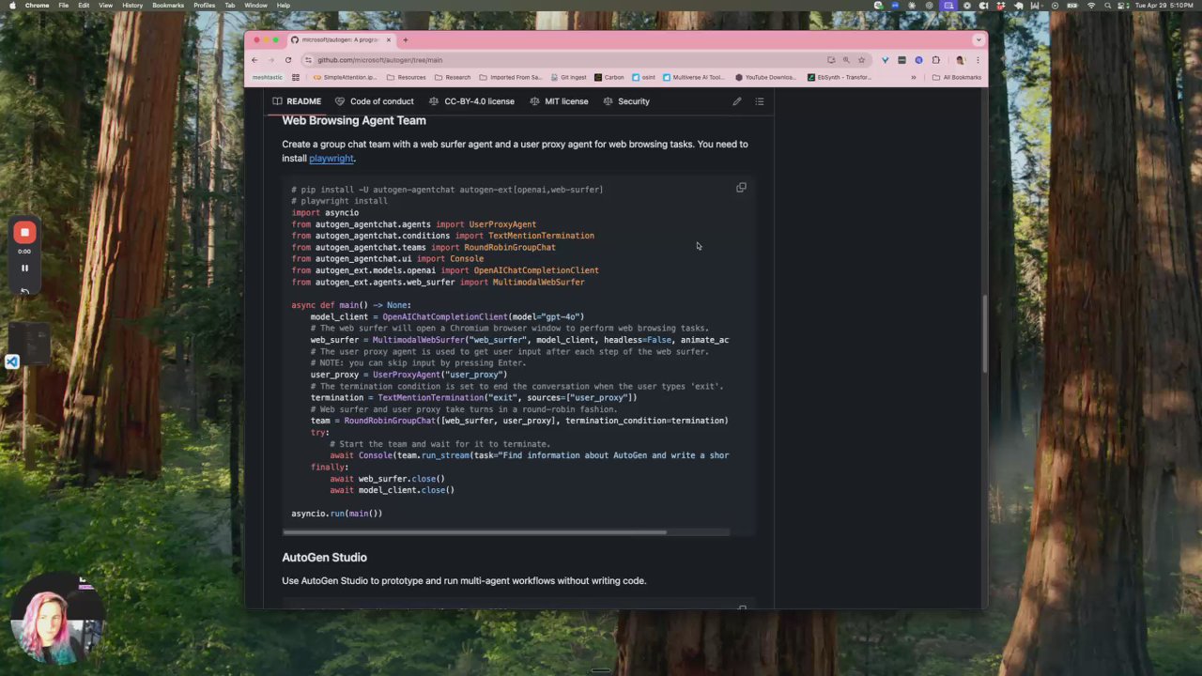The height and width of the screenshot is (676, 1202).
Task: Show more bookmarks via the chevron
Action: [x=914, y=78]
